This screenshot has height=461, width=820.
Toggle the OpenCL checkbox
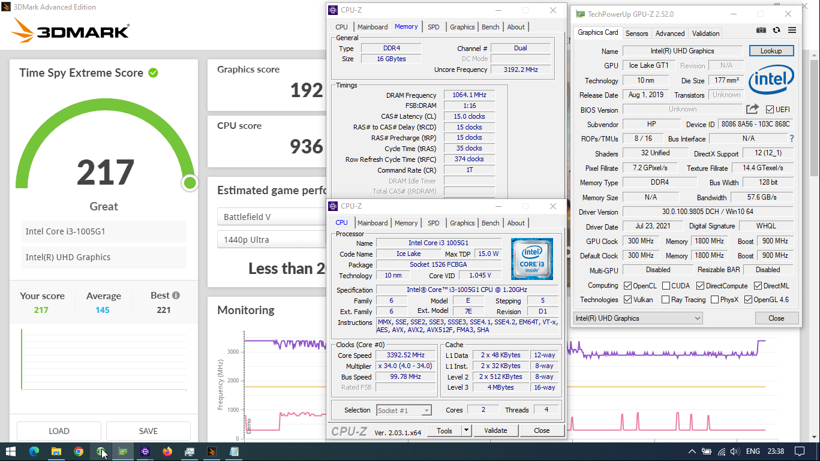point(627,286)
